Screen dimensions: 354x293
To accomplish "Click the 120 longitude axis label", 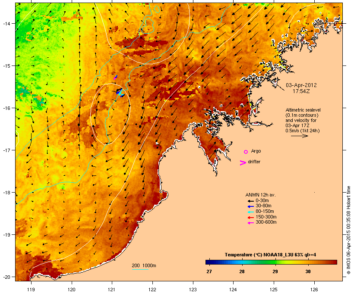I will [72, 290].
